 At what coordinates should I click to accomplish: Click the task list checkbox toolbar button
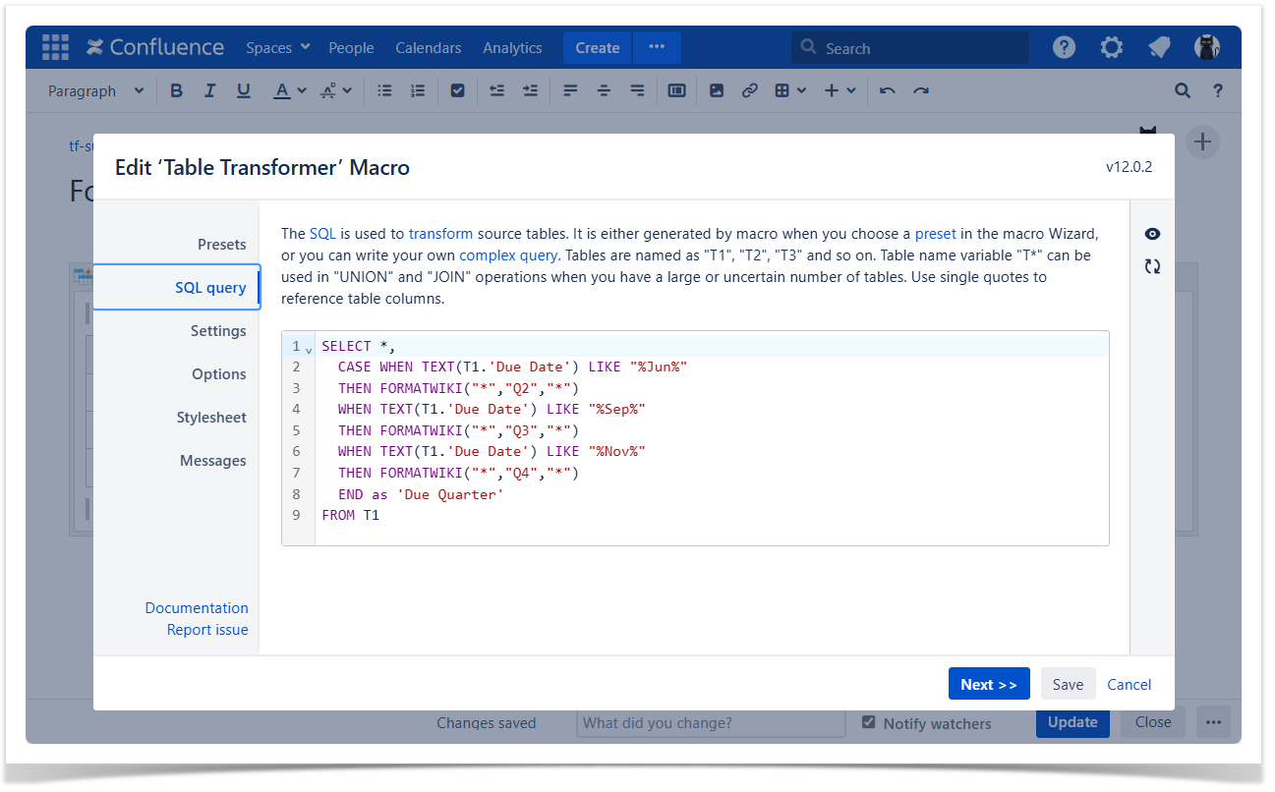(457, 90)
